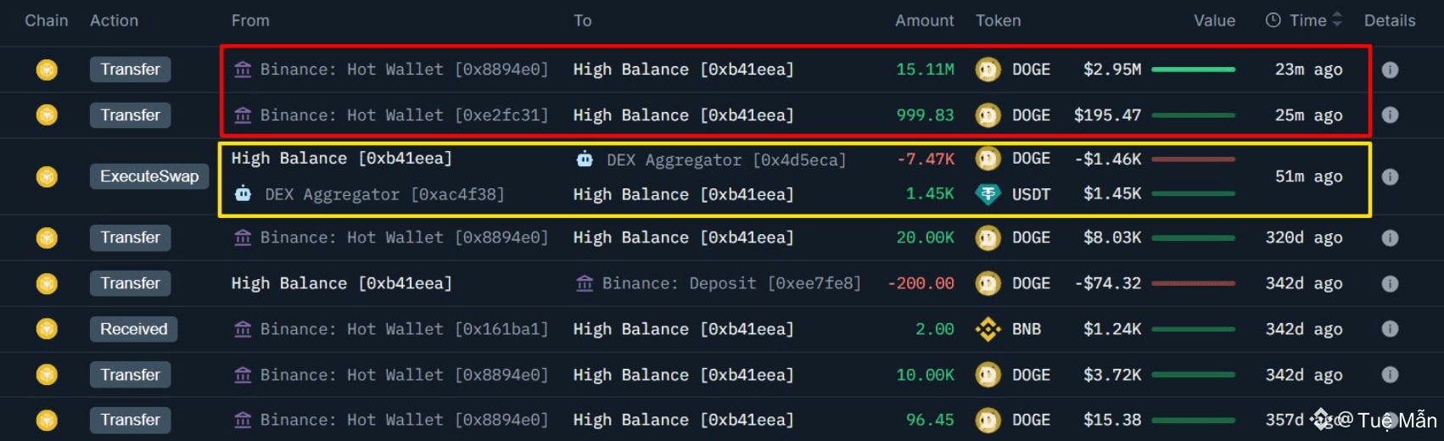Click the red value bar for -$74.32

click(x=1193, y=283)
